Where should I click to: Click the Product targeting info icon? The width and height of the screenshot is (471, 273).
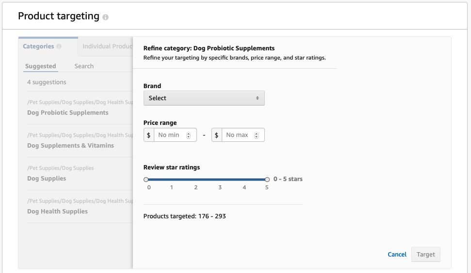pyautogui.click(x=106, y=17)
